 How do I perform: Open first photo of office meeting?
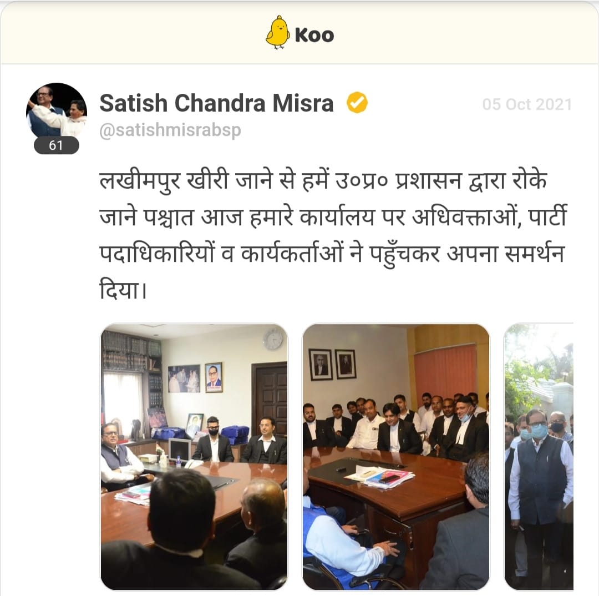(x=194, y=457)
